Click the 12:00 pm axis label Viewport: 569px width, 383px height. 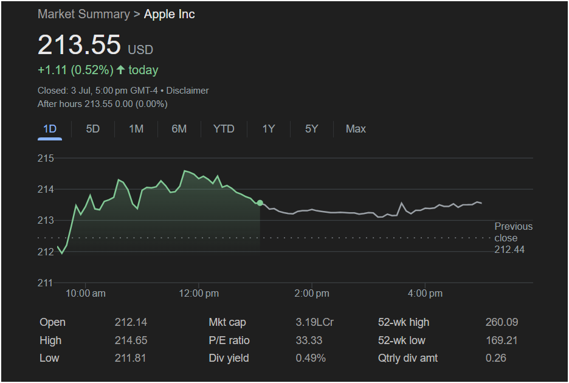point(199,294)
